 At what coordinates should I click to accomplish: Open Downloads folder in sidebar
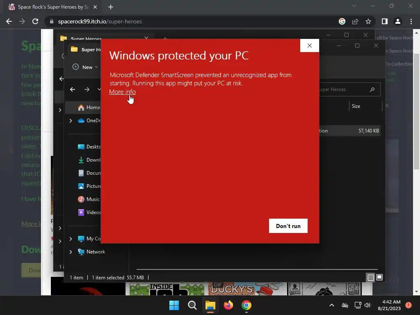coord(89,160)
